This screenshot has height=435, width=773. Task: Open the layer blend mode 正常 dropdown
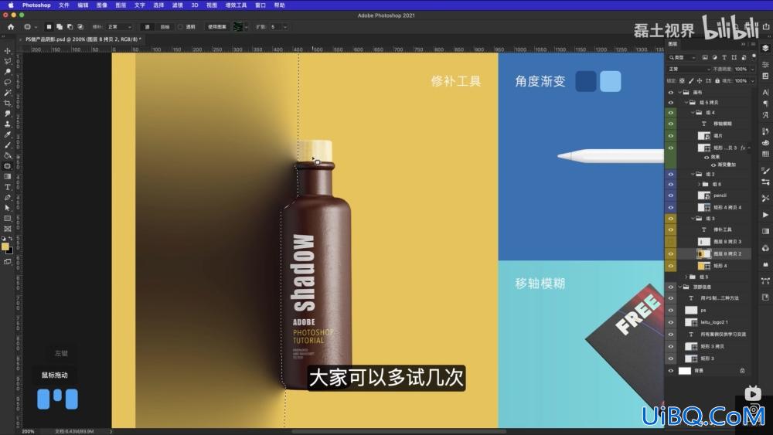tap(689, 69)
